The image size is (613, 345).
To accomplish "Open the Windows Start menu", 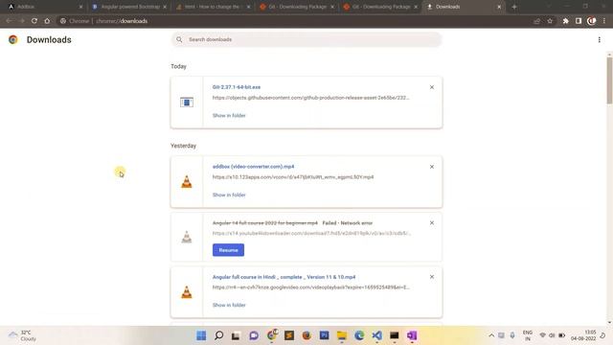I will pos(201,335).
